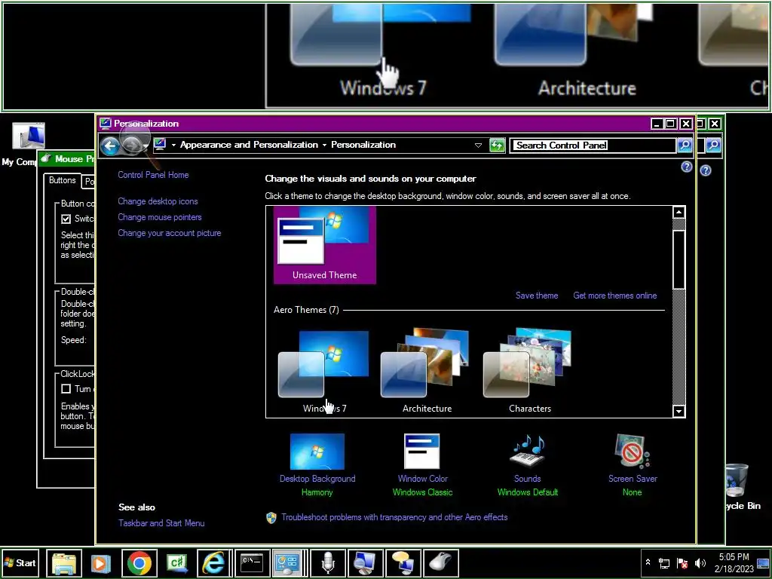The image size is (772, 579).
Task: Click the green refresh icon beside address bar
Action: [x=498, y=146]
